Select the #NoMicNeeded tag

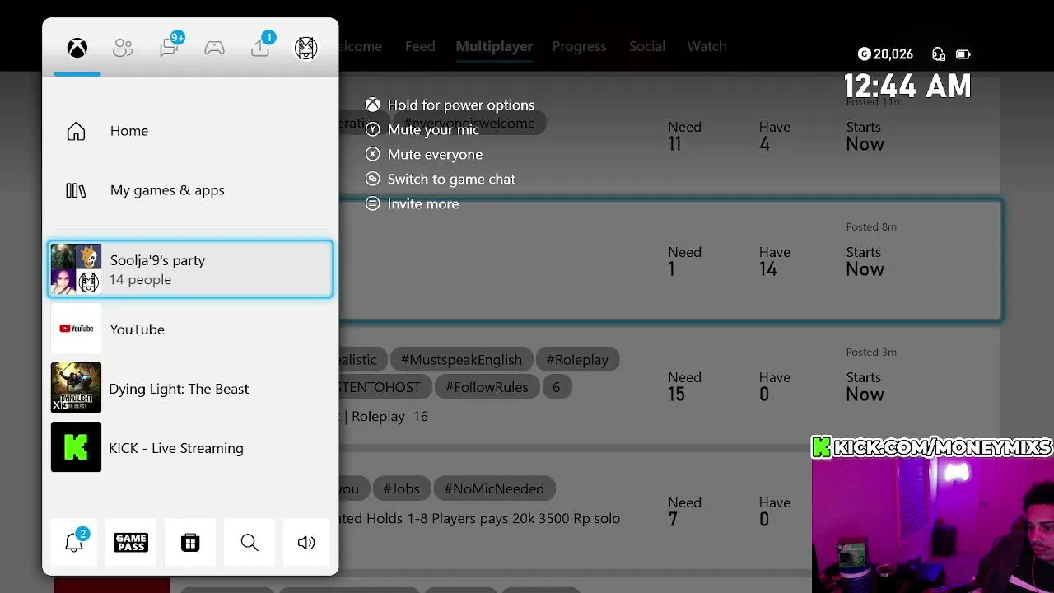(494, 488)
